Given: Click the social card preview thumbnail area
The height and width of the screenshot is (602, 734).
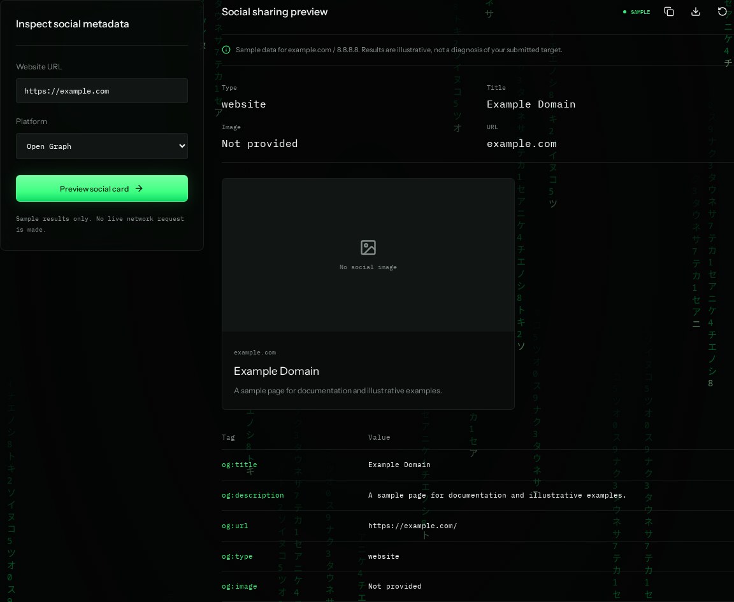Looking at the screenshot, I should pos(368,255).
